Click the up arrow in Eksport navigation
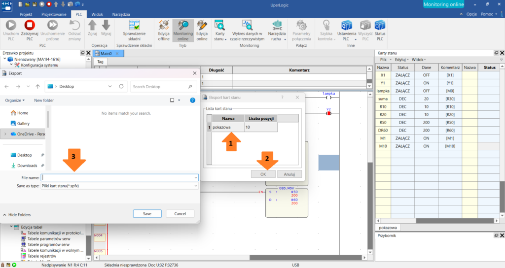This screenshot has width=505, height=268. (x=37, y=87)
